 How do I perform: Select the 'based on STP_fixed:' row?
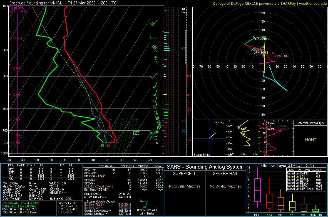coord(305,189)
